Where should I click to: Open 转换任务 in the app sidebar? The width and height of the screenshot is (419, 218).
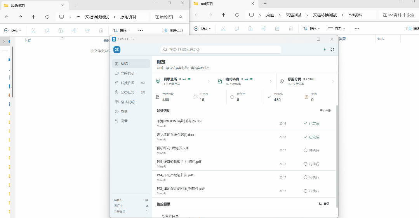point(131,83)
